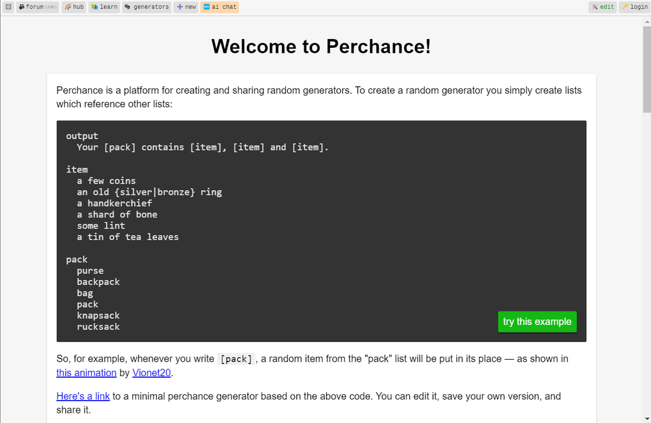This screenshot has width=651, height=423.
Task: Click the scrollbar down arrow
Action: pos(647,419)
